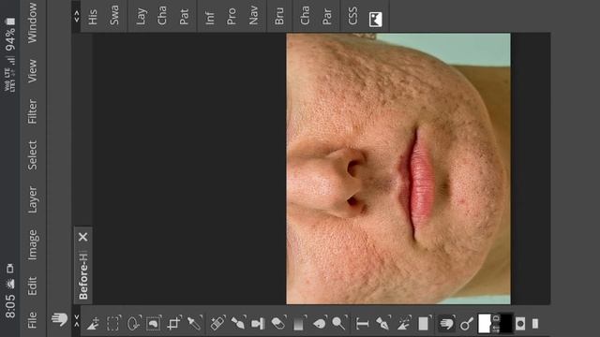
Task: Select the Spot Healing Brush tool
Action: (217, 324)
